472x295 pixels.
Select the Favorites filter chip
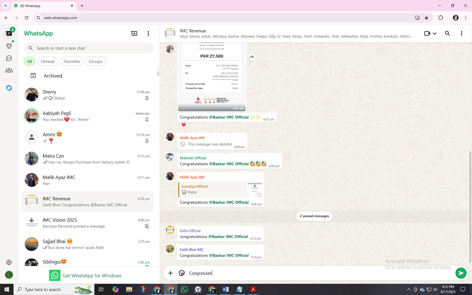72,62
